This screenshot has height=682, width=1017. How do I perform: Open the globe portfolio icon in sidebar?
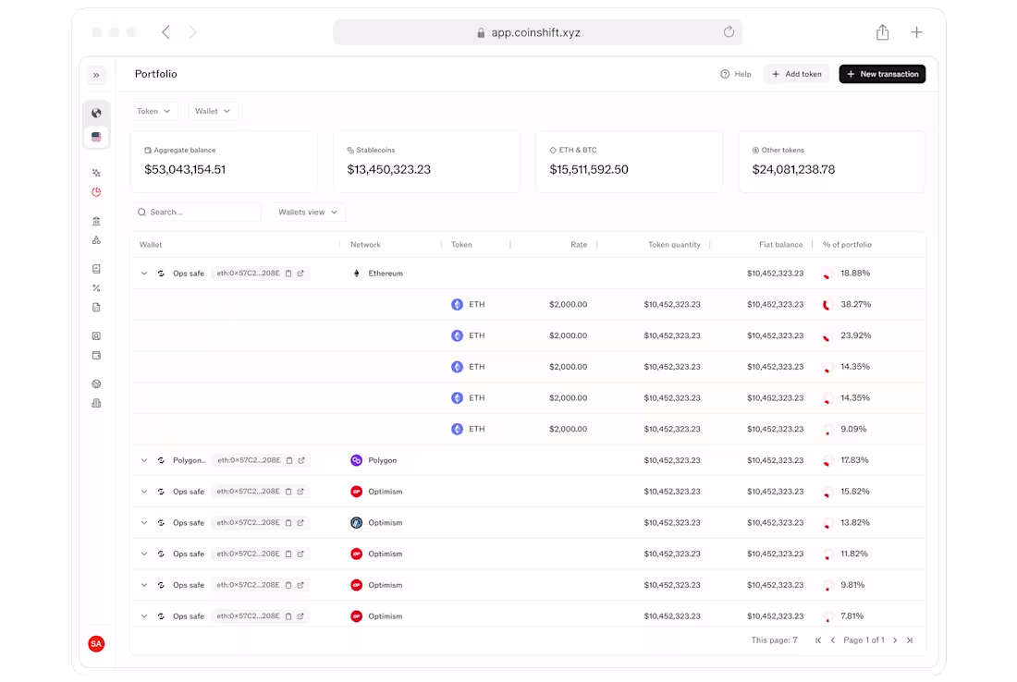click(x=96, y=112)
